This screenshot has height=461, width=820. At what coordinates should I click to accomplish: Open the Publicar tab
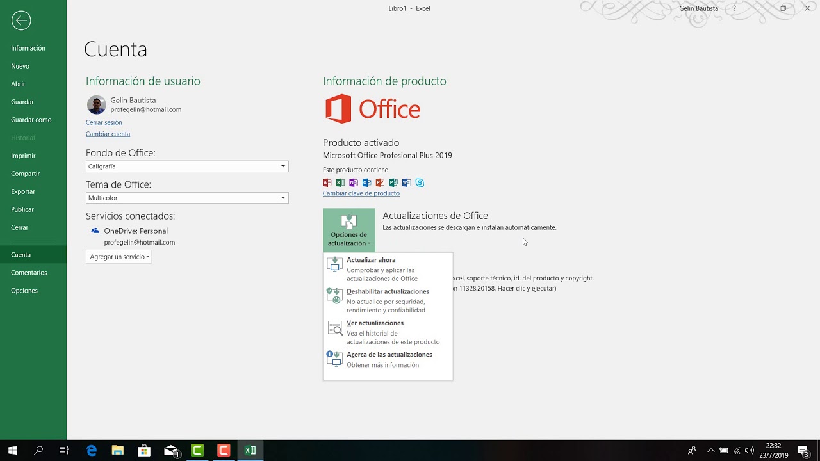point(33,209)
